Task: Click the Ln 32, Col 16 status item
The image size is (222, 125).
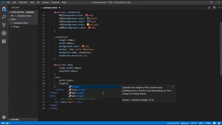Action: [x=173, y=123]
